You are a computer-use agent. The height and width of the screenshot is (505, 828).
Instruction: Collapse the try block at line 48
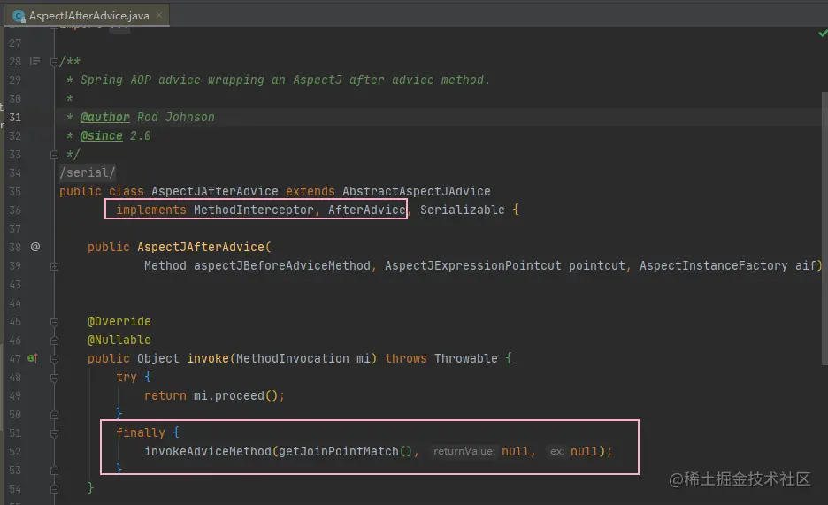pyautogui.click(x=54, y=378)
